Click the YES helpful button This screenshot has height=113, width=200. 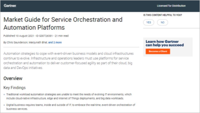point(149,22)
